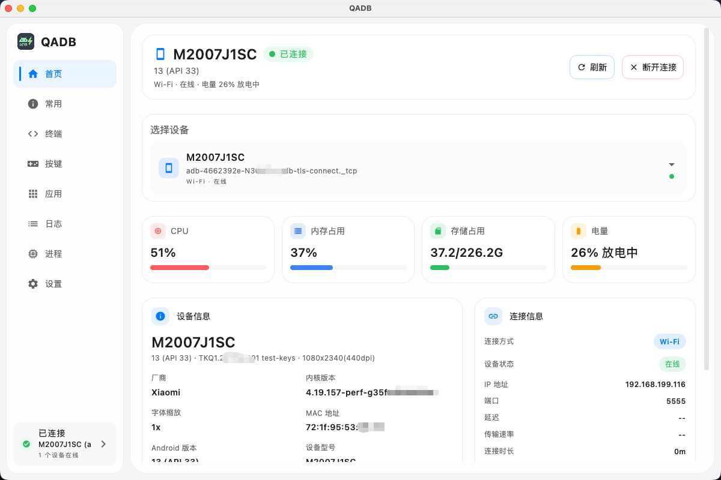Screen dimensions: 721x480
Task: Click the 26% 放电中 battery value
Action: (604, 253)
